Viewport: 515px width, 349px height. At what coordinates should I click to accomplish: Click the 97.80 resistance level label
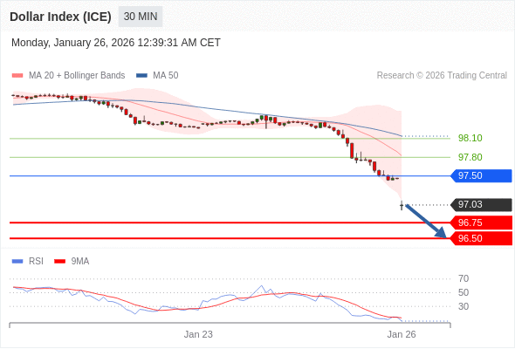(x=470, y=157)
